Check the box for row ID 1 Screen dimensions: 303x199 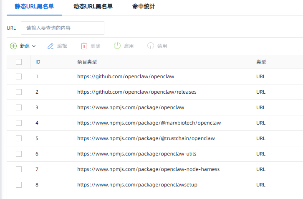[19, 77]
